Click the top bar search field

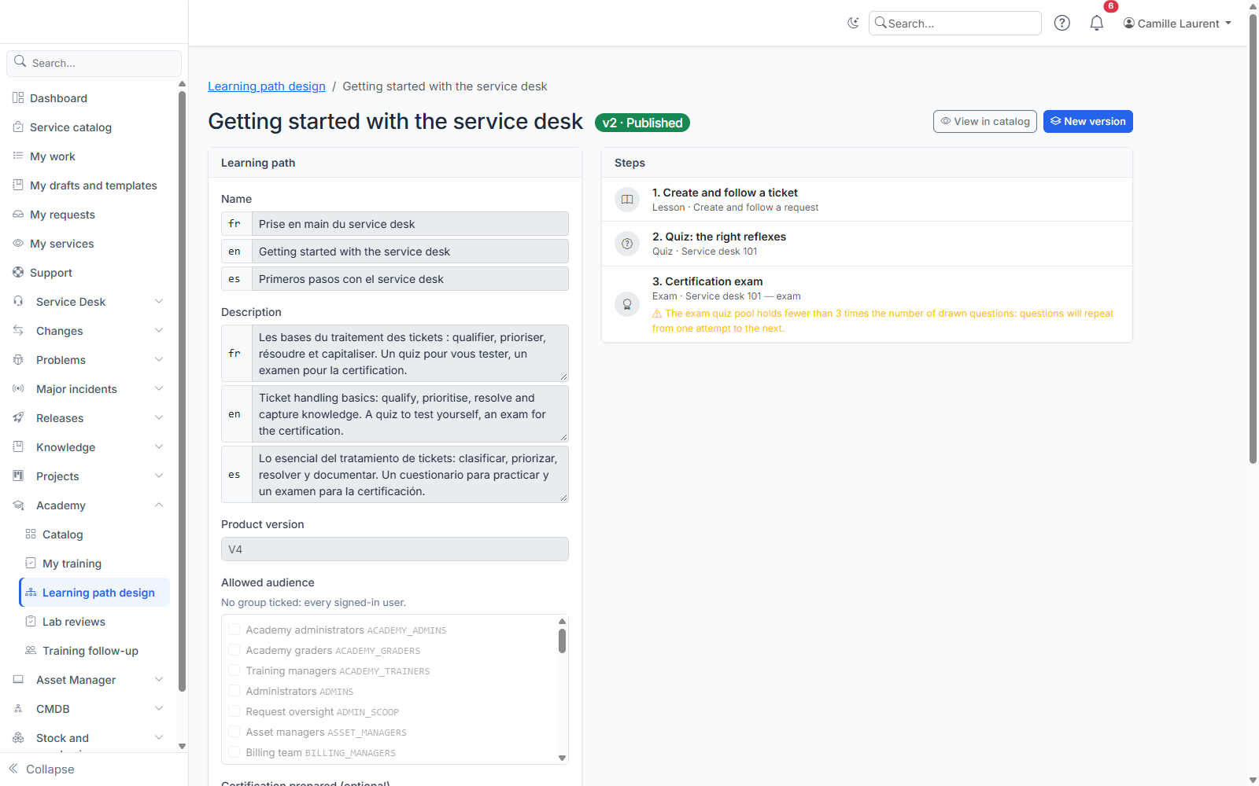[x=955, y=24]
